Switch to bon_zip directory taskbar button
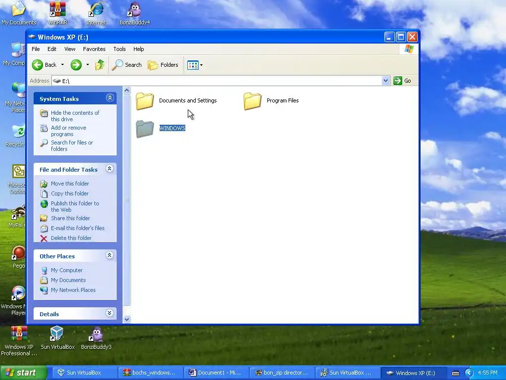Viewport: 506px width, 380px height. [x=282, y=373]
